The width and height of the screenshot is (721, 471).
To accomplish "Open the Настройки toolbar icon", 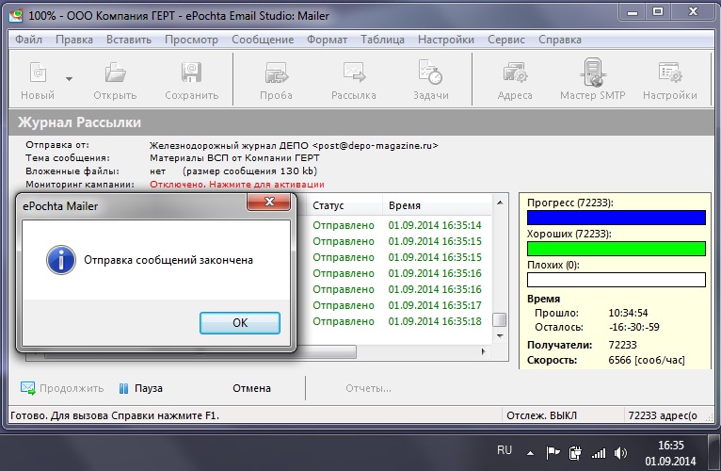I will (x=670, y=73).
